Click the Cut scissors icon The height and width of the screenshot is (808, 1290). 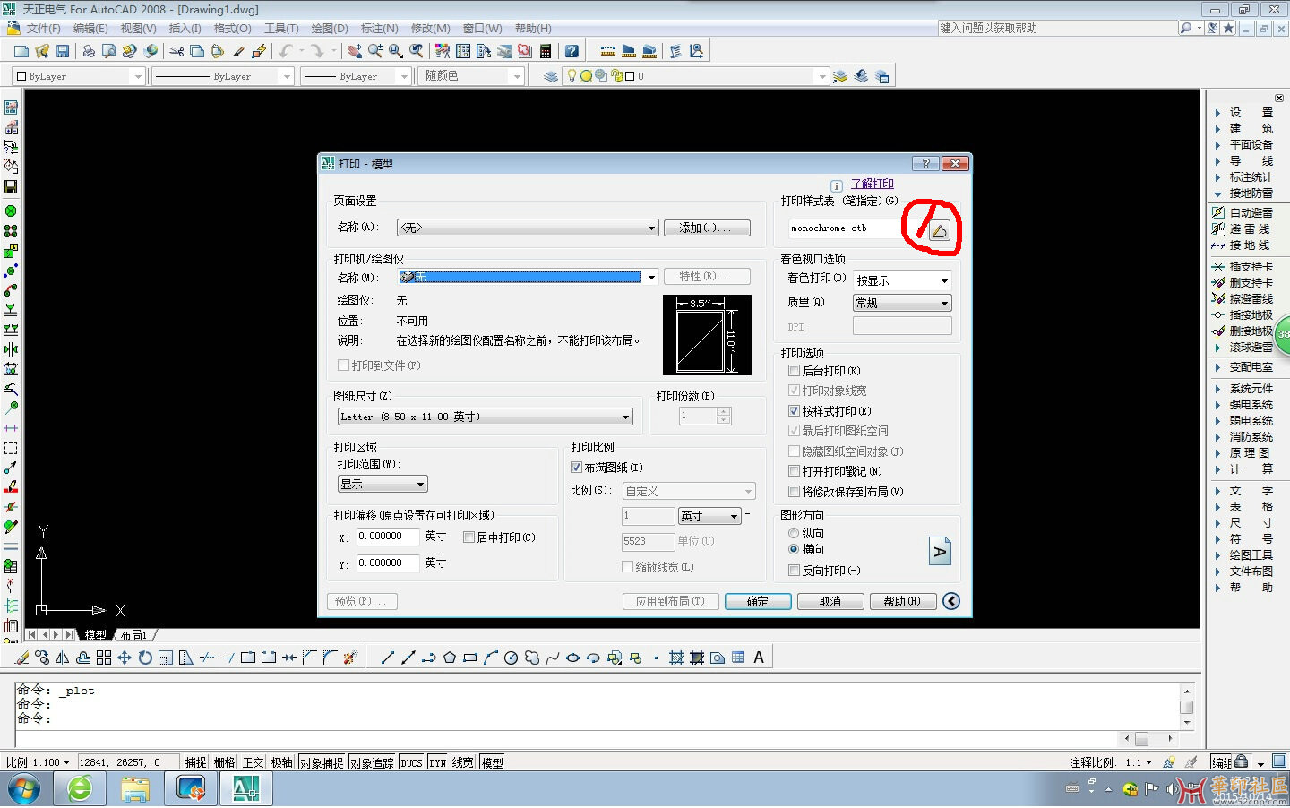(x=176, y=52)
